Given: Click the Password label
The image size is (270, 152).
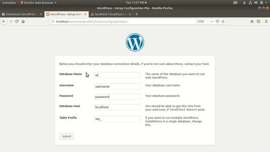Looking at the screenshot, I should coord(66,96).
